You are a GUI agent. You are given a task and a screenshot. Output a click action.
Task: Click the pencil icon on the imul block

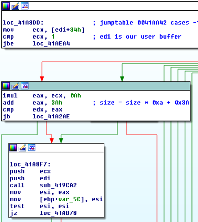16,86
